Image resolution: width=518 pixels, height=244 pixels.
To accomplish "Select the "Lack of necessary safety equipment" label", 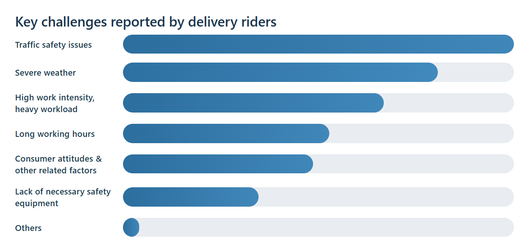I will (x=63, y=197).
